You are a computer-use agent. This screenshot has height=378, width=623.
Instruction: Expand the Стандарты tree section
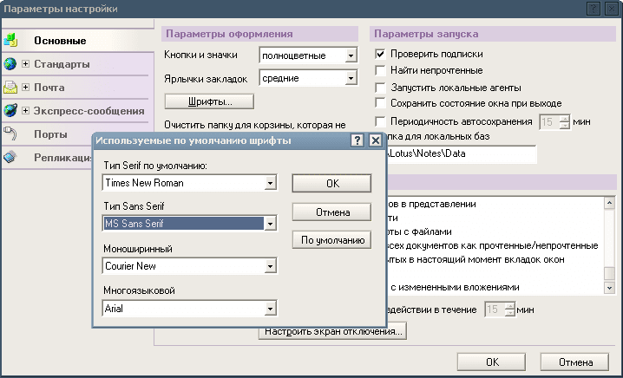click(x=26, y=64)
